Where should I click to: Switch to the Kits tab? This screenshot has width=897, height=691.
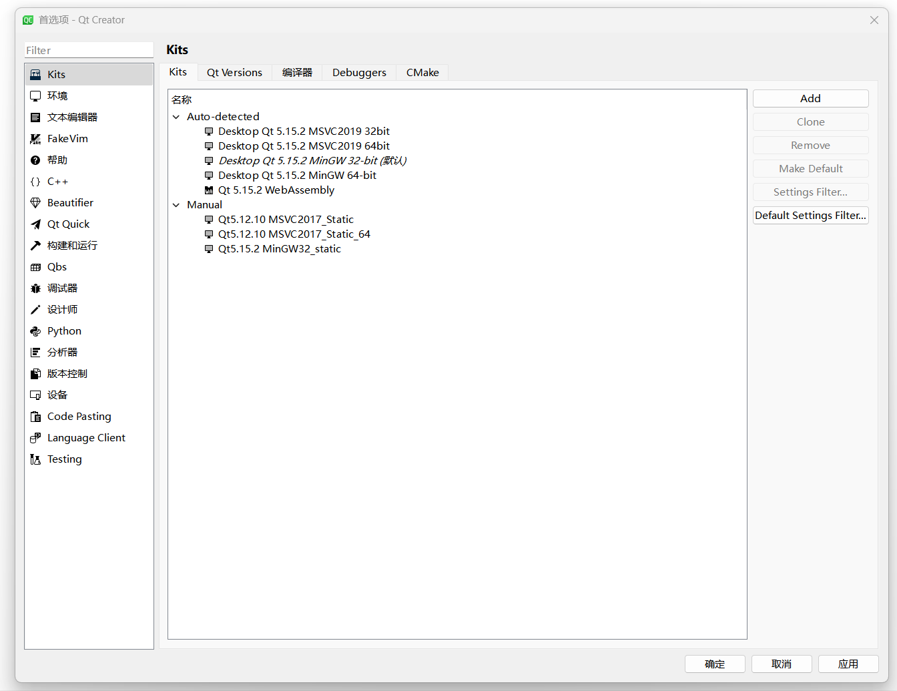(178, 72)
